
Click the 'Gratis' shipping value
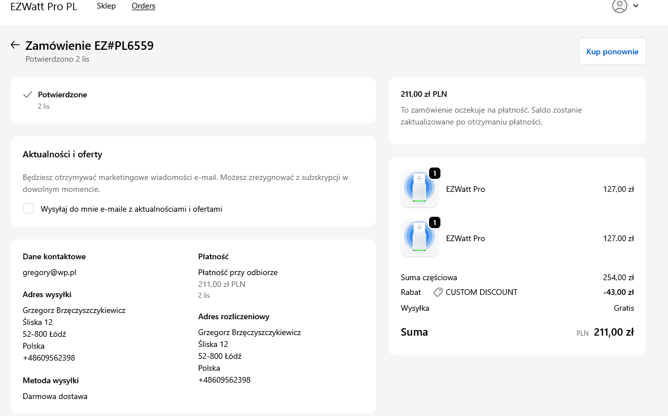(x=624, y=308)
